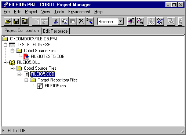This screenshot has height=135, width=186.
Task: Click the status bar text FILEIO5.COB
Action: click(x=14, y=131)
